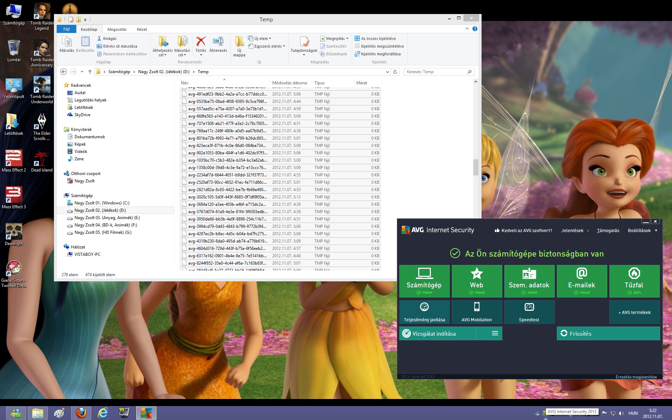672x420 pixels.
Task: Click Kijelölés megszüntetése select none
Action: [x=379, y=46]
